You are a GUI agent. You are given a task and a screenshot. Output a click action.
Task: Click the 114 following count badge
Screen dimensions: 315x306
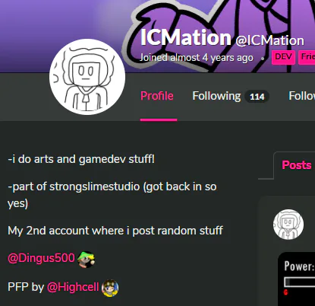coord(257,97)
